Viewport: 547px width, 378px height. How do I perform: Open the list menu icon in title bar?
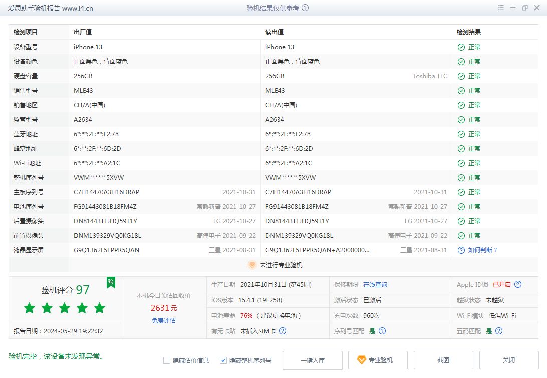[x=501, y=8]
